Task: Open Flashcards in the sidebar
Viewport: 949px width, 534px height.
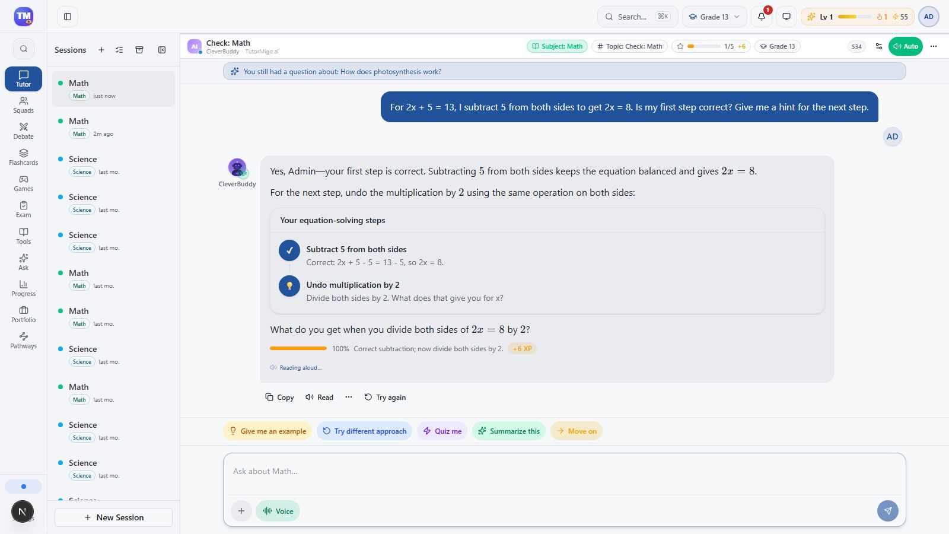Action: (x=23, y=157)
